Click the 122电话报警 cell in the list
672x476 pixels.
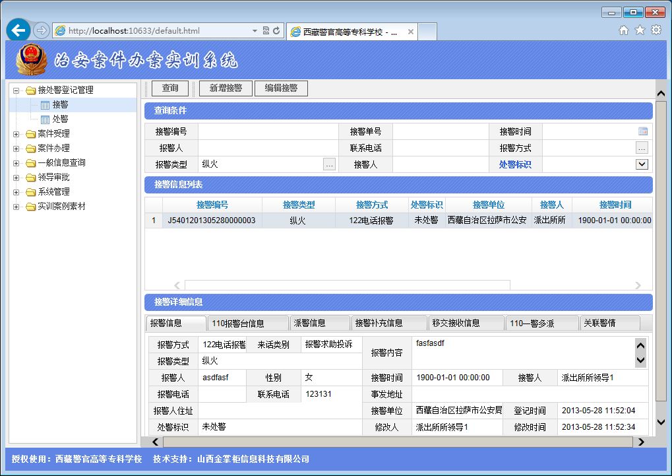(x=371, y=221)
